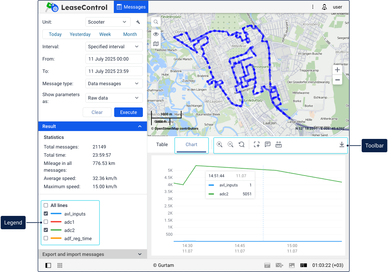Screen dimensions: 388x272
Task: Click the blue avl_inputs color line
Action: coord(56,213)
